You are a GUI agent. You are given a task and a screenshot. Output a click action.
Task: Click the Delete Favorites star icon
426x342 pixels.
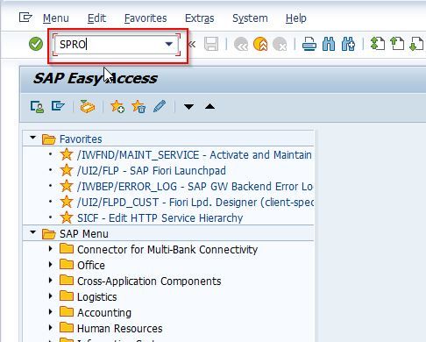[138, 106]
